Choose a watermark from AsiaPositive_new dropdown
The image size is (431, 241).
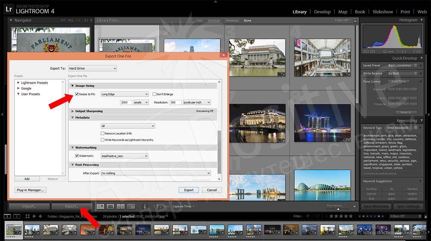click(x=125, y=156)
